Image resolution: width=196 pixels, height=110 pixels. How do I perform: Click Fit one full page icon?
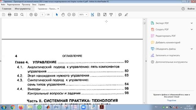click(x=99, y=15)
